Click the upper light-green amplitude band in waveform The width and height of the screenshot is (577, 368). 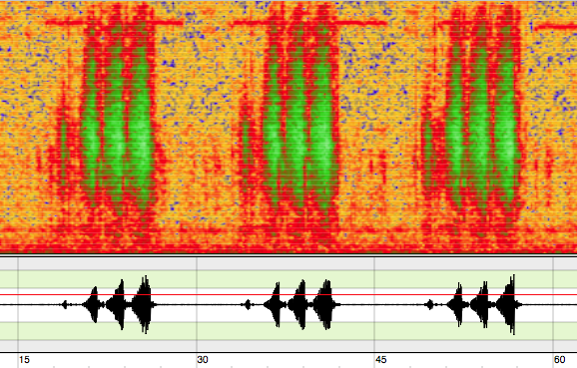(288, 279)
